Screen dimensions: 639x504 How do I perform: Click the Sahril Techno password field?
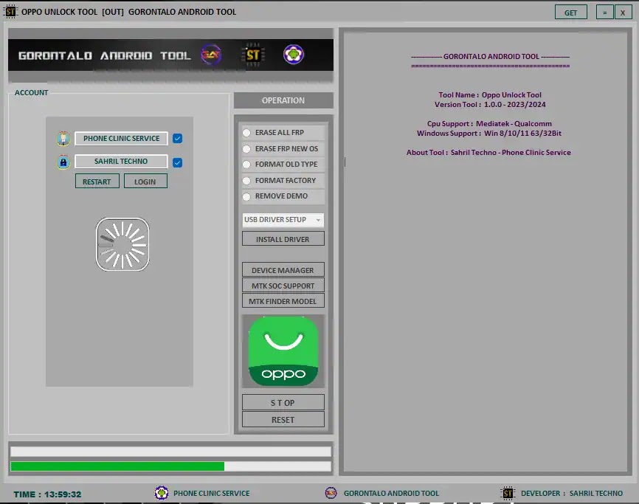point(121,162)
